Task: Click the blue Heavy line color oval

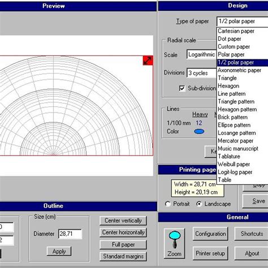Action: 199,131
